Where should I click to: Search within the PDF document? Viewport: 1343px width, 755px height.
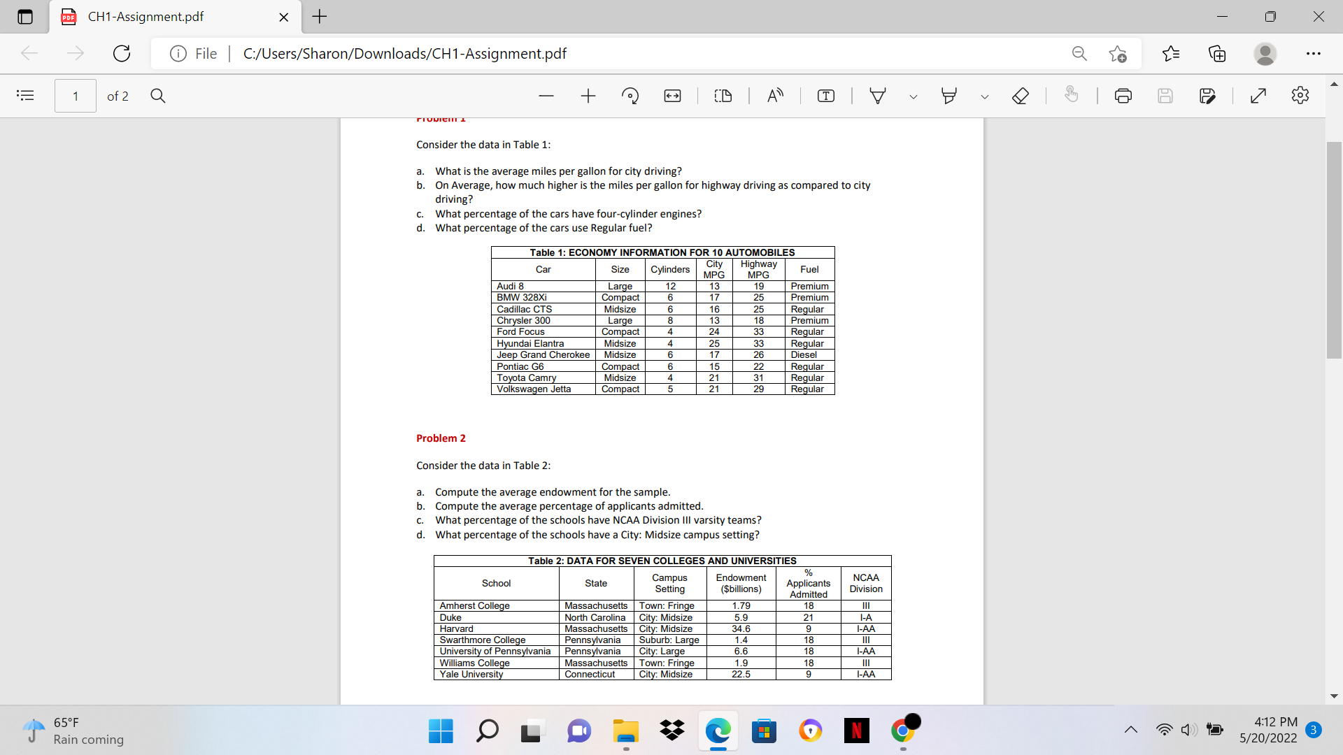tap(157, 96)
